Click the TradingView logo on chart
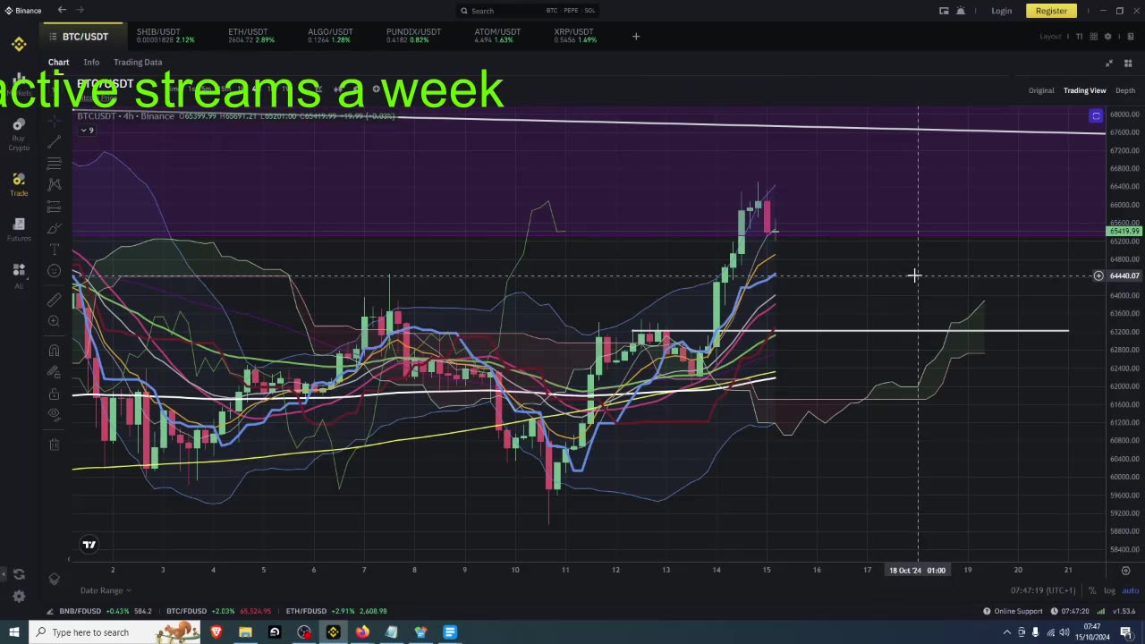The width and height of the screenshot is (1145, 644). tap(89, 544)
